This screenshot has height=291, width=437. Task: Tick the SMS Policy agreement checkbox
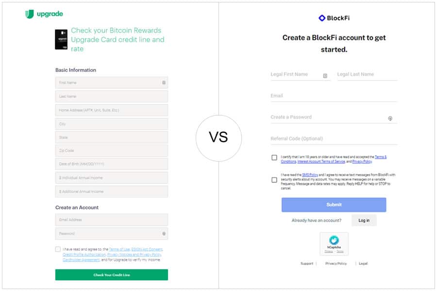point(274,180)
